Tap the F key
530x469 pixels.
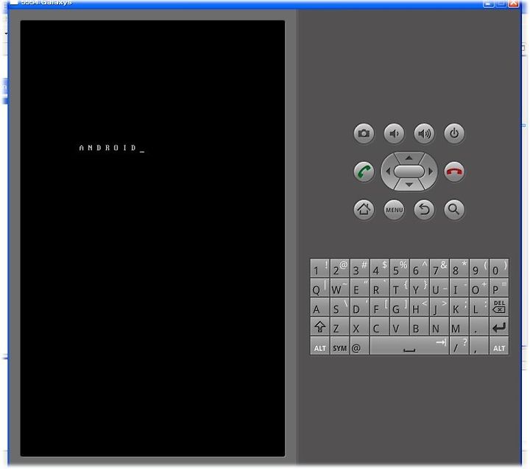coord(379,307)
